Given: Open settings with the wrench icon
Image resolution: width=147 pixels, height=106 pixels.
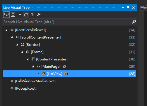Looking at the screenshot, I should [39, 15].
